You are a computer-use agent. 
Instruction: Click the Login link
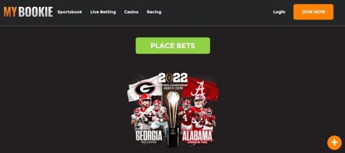[279, 12]
